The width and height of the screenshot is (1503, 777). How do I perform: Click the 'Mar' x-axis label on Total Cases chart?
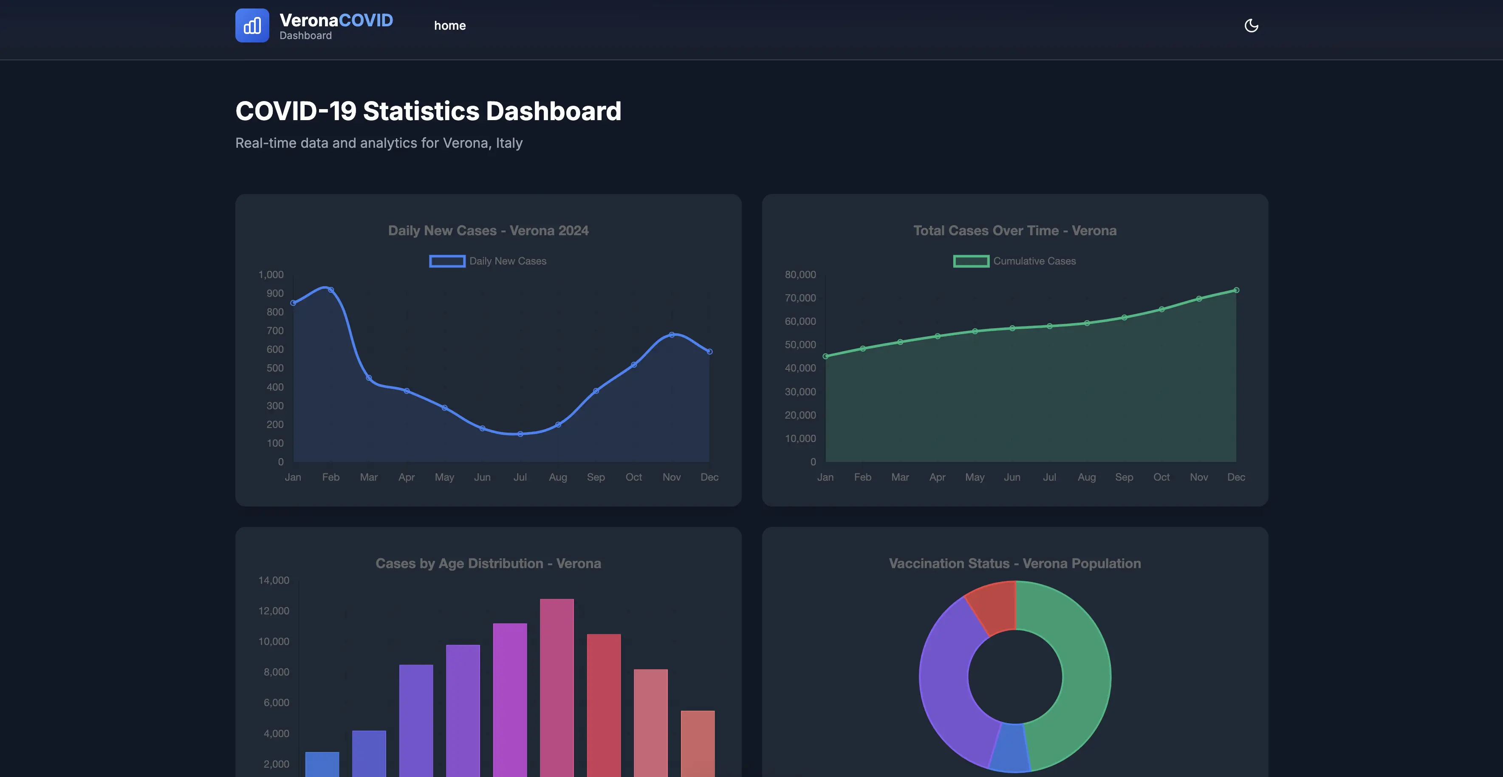900,477
